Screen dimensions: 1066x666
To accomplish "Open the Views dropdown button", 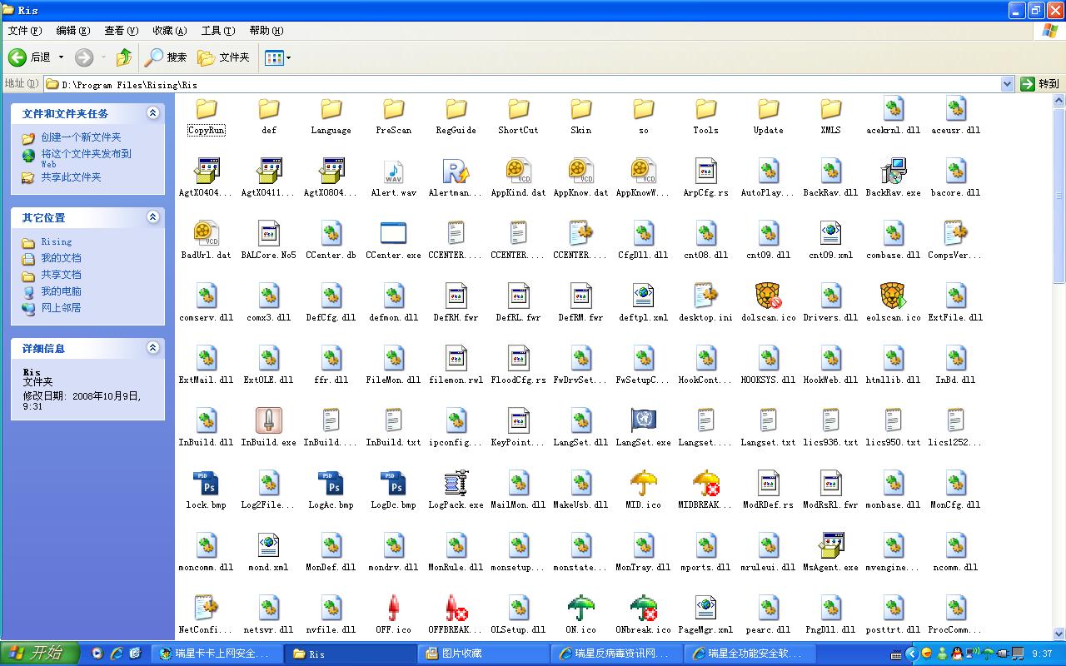I will click(277, 57).
